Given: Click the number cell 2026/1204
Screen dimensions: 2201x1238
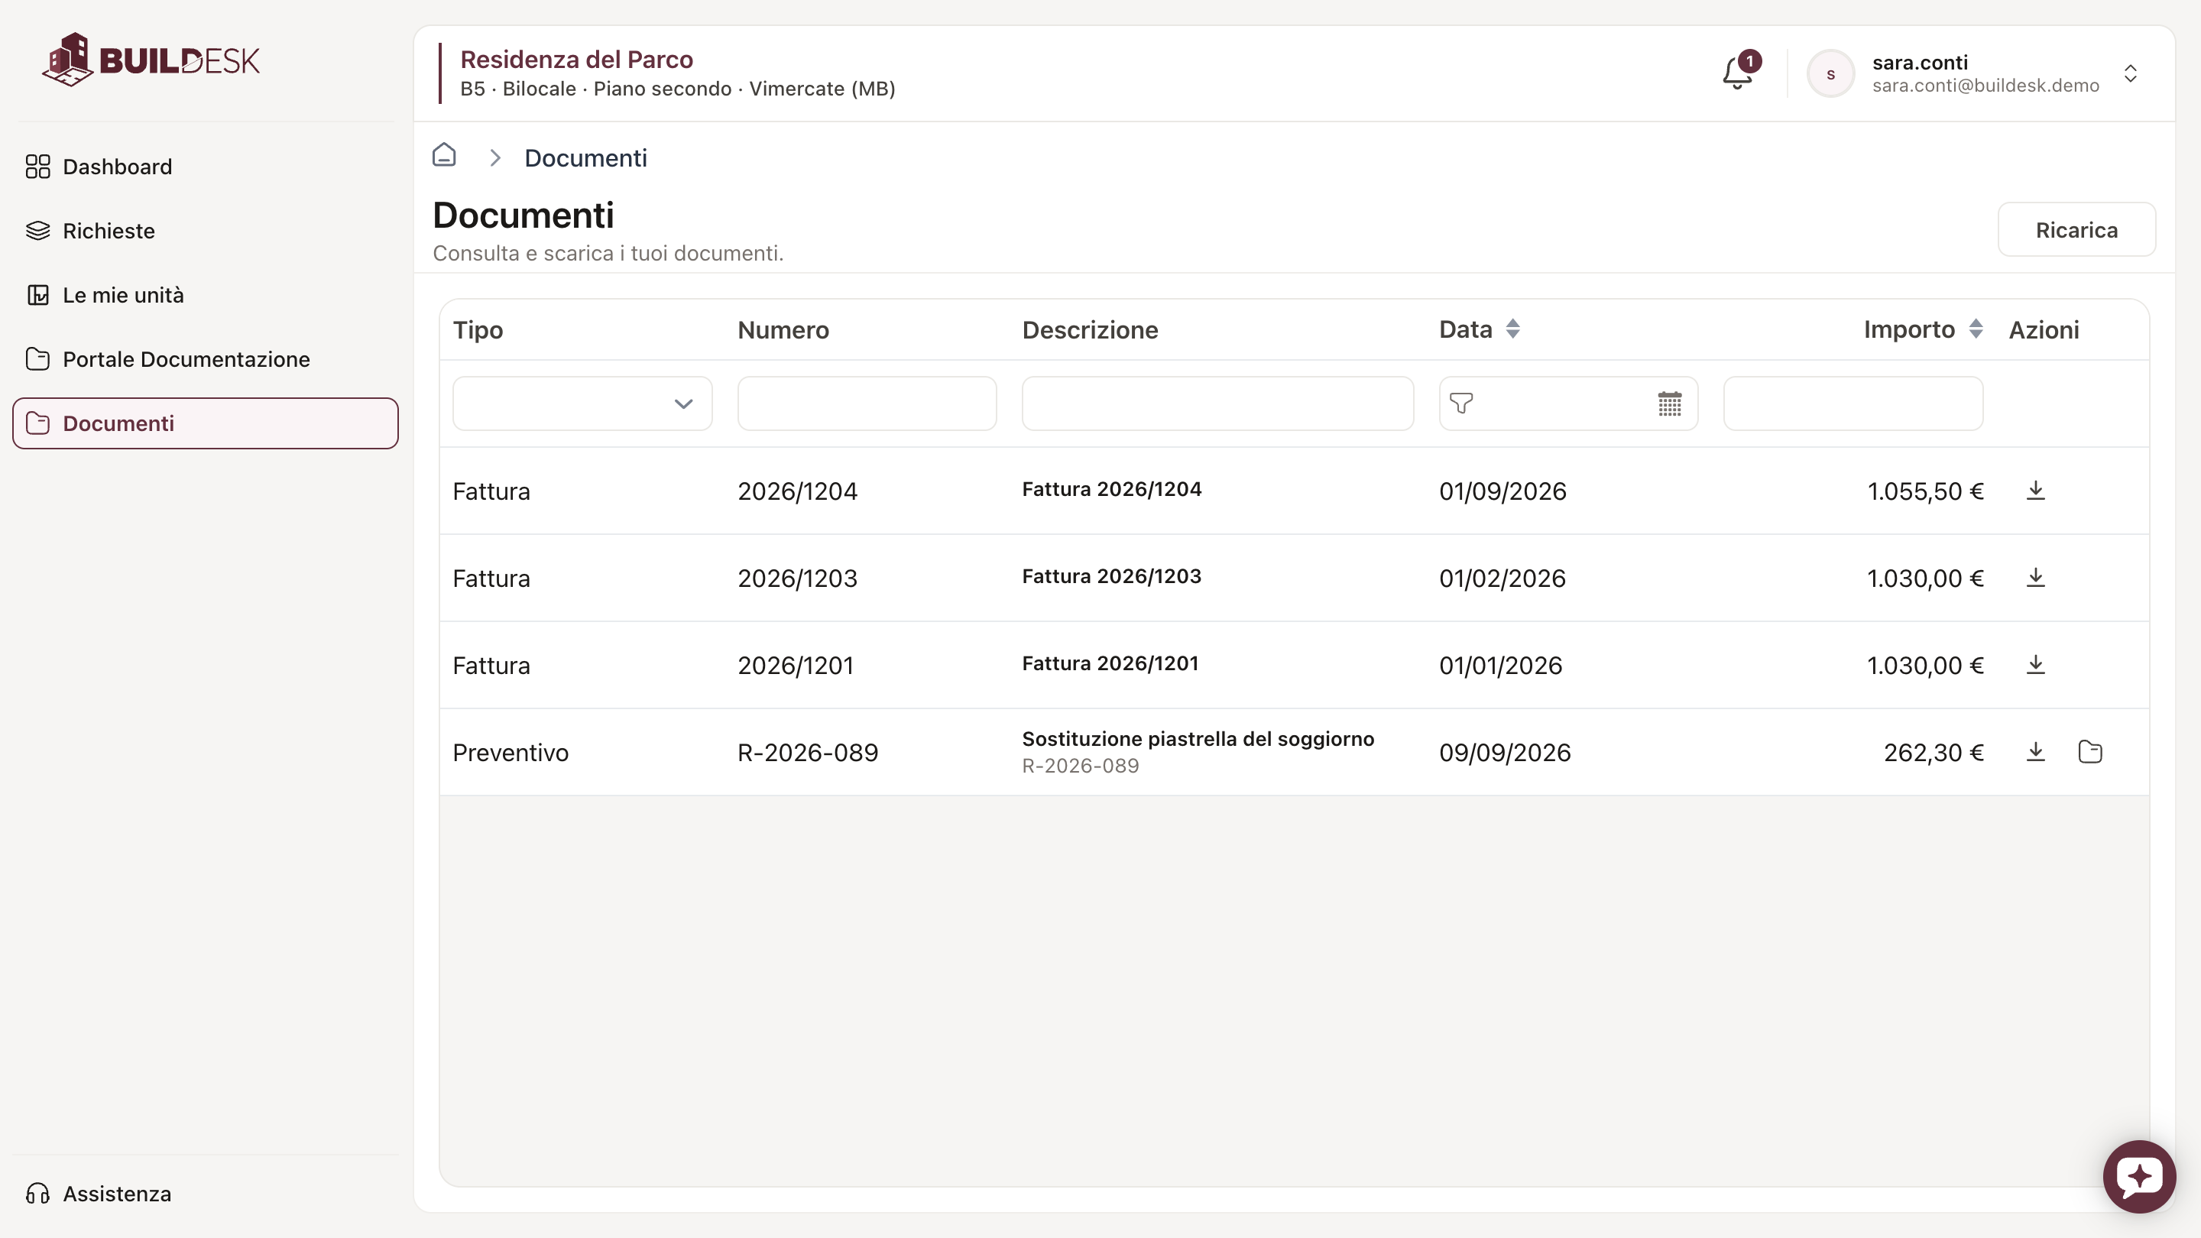Looking at the screenshot, I should tap(797, 491).
